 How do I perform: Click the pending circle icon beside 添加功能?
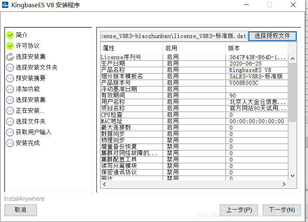(10, 89)
